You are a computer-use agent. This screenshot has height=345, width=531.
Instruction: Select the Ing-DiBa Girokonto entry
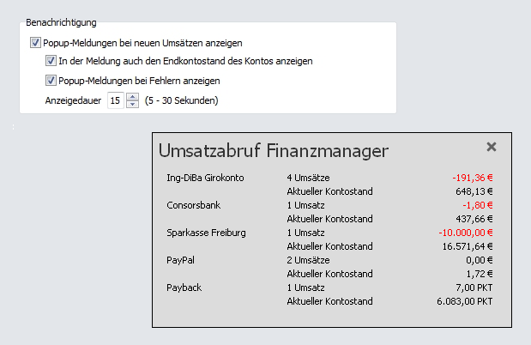click(205, 179)
